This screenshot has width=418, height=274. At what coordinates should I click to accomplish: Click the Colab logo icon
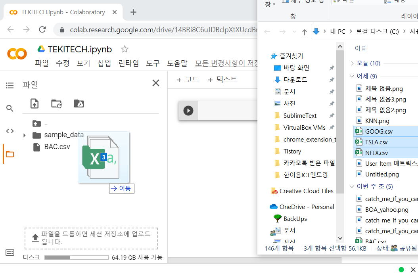pyautogui.click(x=17, y=54)
